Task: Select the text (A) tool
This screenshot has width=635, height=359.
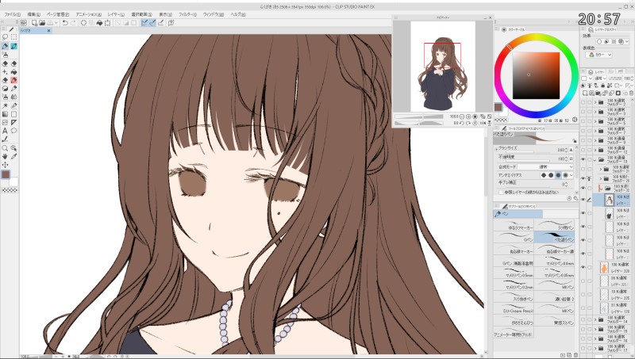Action: (5, 131)
